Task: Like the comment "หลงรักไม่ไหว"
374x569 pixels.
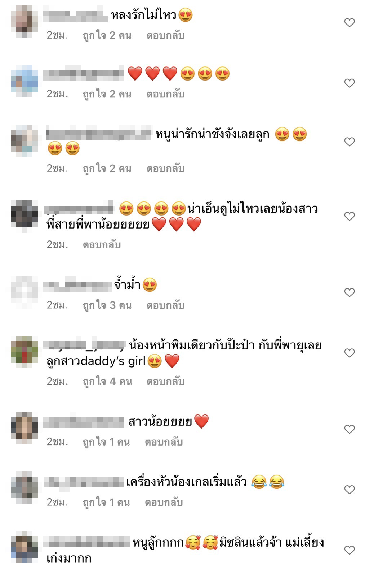Action: [349, 22]
